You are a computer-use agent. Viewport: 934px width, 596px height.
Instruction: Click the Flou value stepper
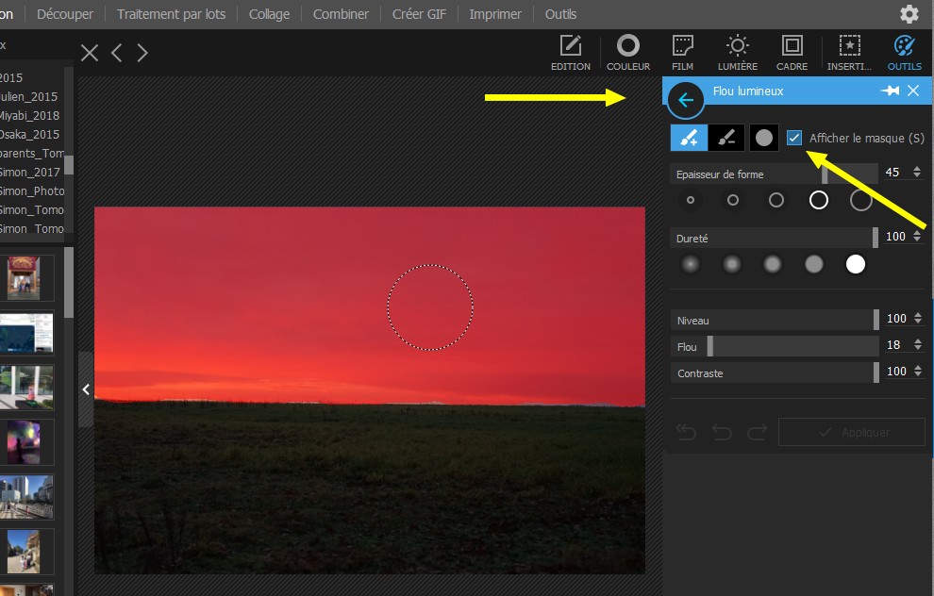[x=918, y=345]
